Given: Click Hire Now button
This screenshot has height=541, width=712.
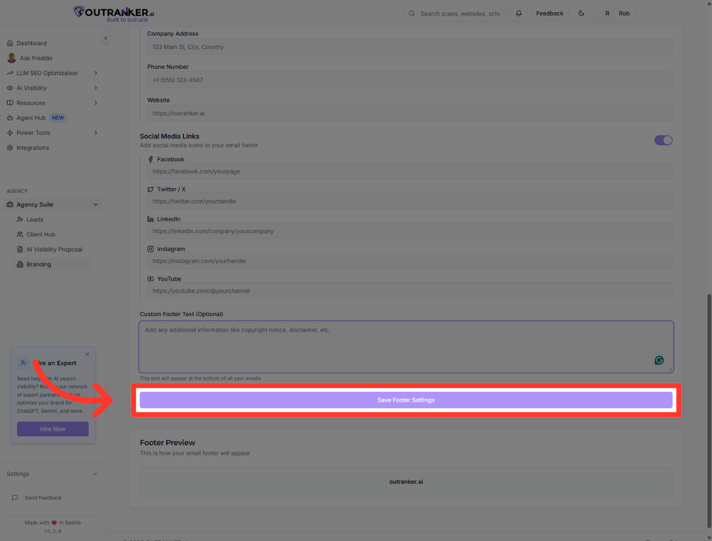Looking at the screenshot, I should (53, 429).
